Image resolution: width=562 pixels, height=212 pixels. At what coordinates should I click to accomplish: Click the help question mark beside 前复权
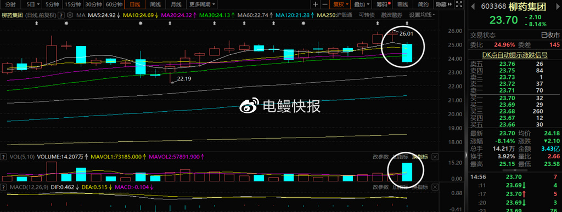tap(61, 15)
